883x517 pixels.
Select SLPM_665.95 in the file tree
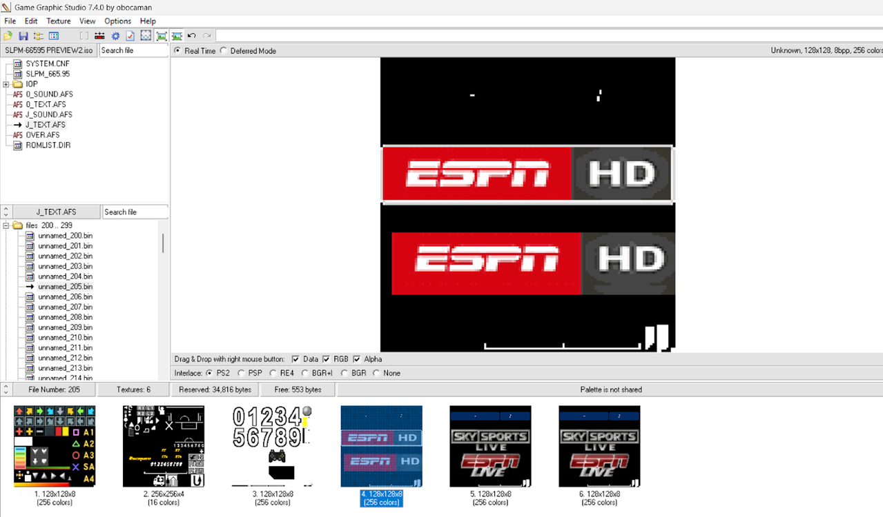[48, 74]
